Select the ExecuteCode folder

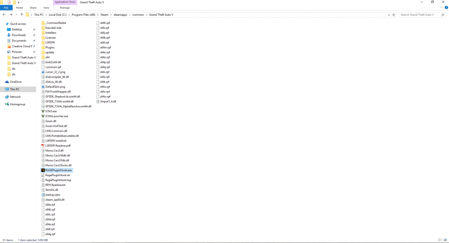point(51,28)
